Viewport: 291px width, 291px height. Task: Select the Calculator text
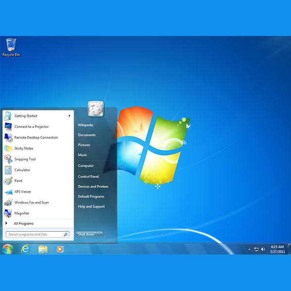pos(22,170)
